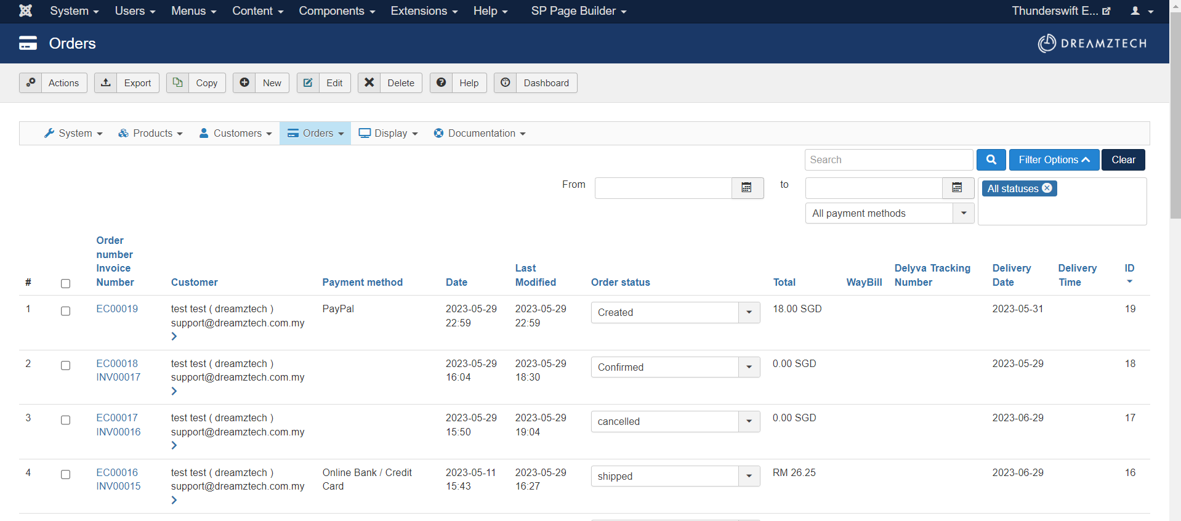Image resolution: width=1181 pixels, height=521 pixels.
Task: Open the Extensions menu
Action: [424, 11]
